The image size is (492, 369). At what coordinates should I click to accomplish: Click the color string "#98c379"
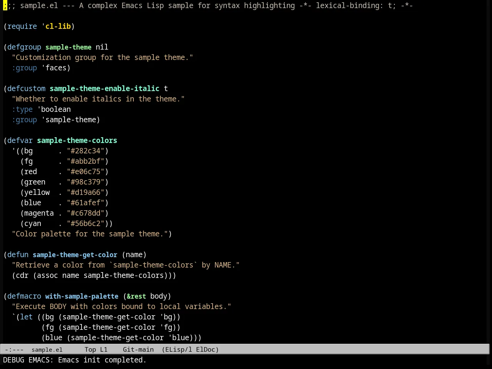(x=85, y=182)
